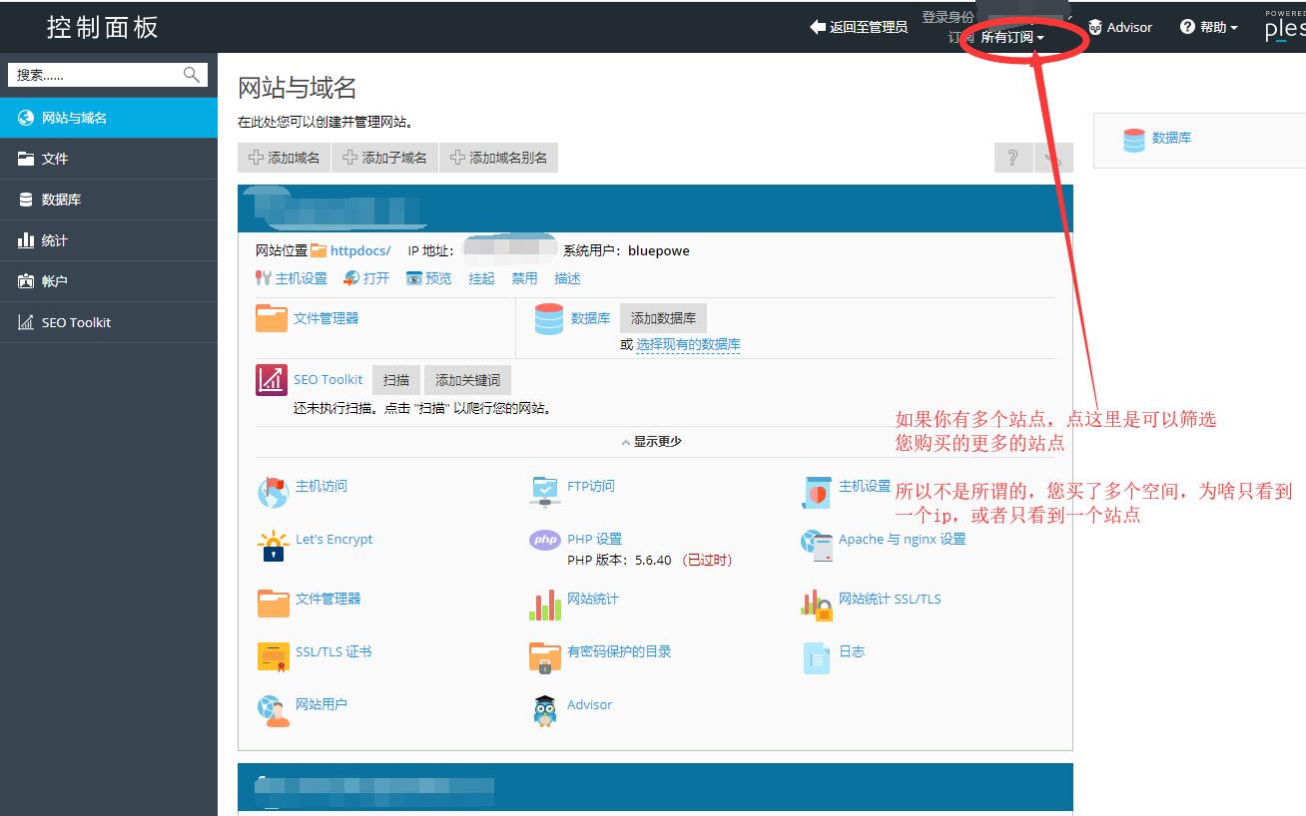Open the 帐户 sidebar item
Image resolution: width=1306 pixels, height=816 pixels.
coord(108,281)
